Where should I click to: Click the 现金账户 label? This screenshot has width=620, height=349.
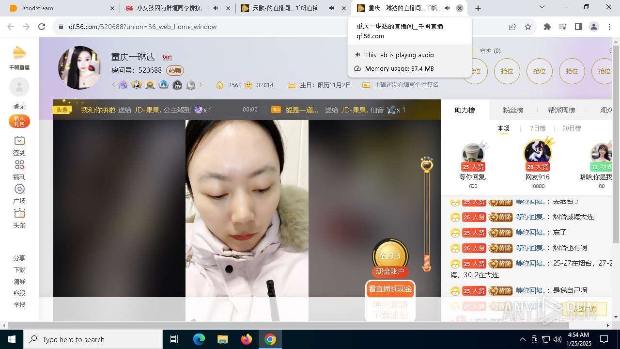tap(390, 271)
